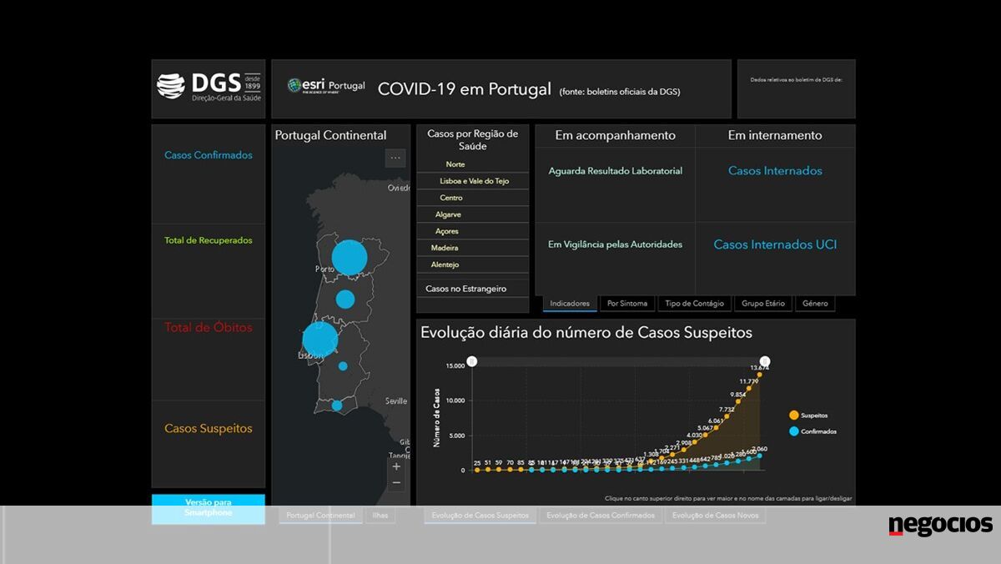The width and height of the screenshot is (1001, 564).
Task: Switch to the Por Sintoma tab
Action: click(x=627, y=304)
